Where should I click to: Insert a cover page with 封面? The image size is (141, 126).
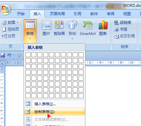point(9,23)
